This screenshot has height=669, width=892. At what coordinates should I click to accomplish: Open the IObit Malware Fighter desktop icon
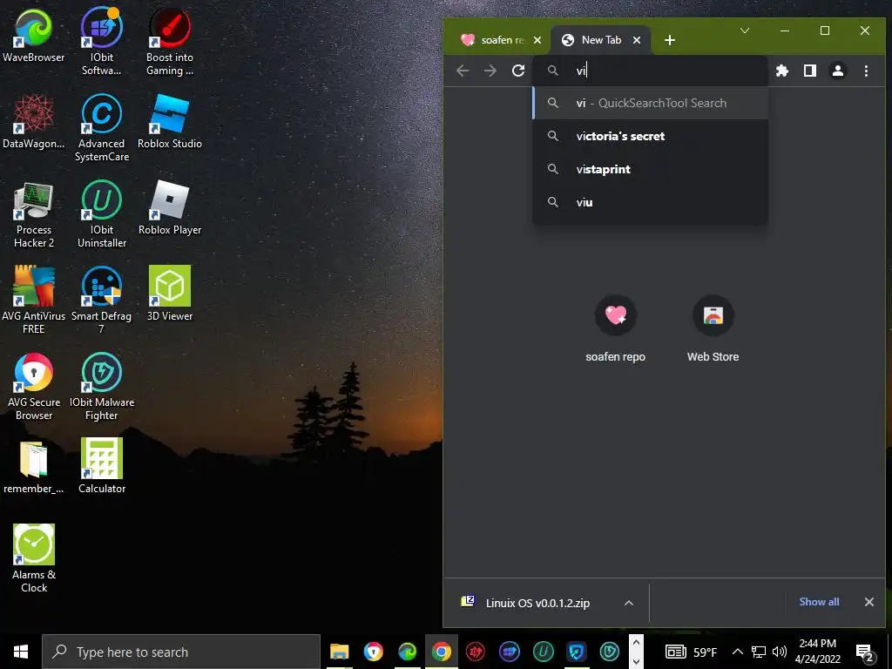pyautogui.click(x=101, y=386)
